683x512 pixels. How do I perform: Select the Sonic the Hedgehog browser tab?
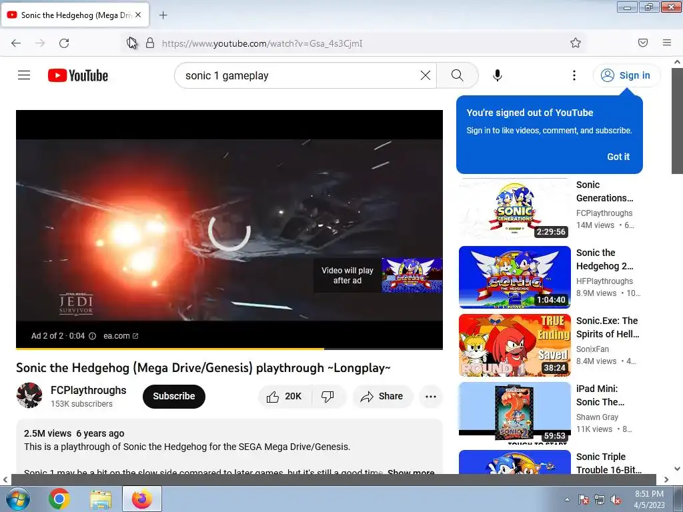pos(75,15)
